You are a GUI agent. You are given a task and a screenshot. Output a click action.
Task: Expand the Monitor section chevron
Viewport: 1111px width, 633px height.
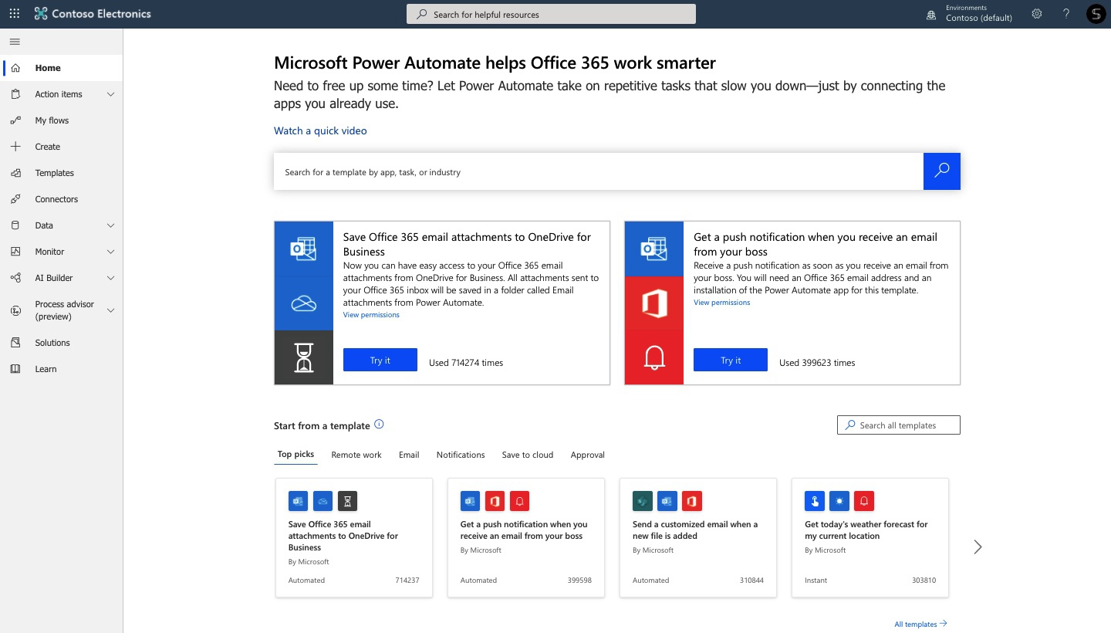(110, 252)
